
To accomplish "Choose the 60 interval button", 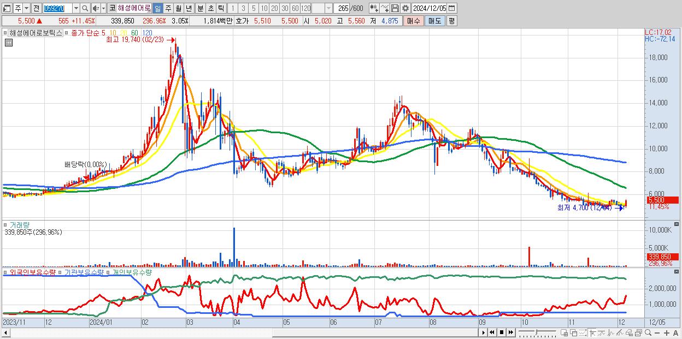I will (x=295, y=9).
